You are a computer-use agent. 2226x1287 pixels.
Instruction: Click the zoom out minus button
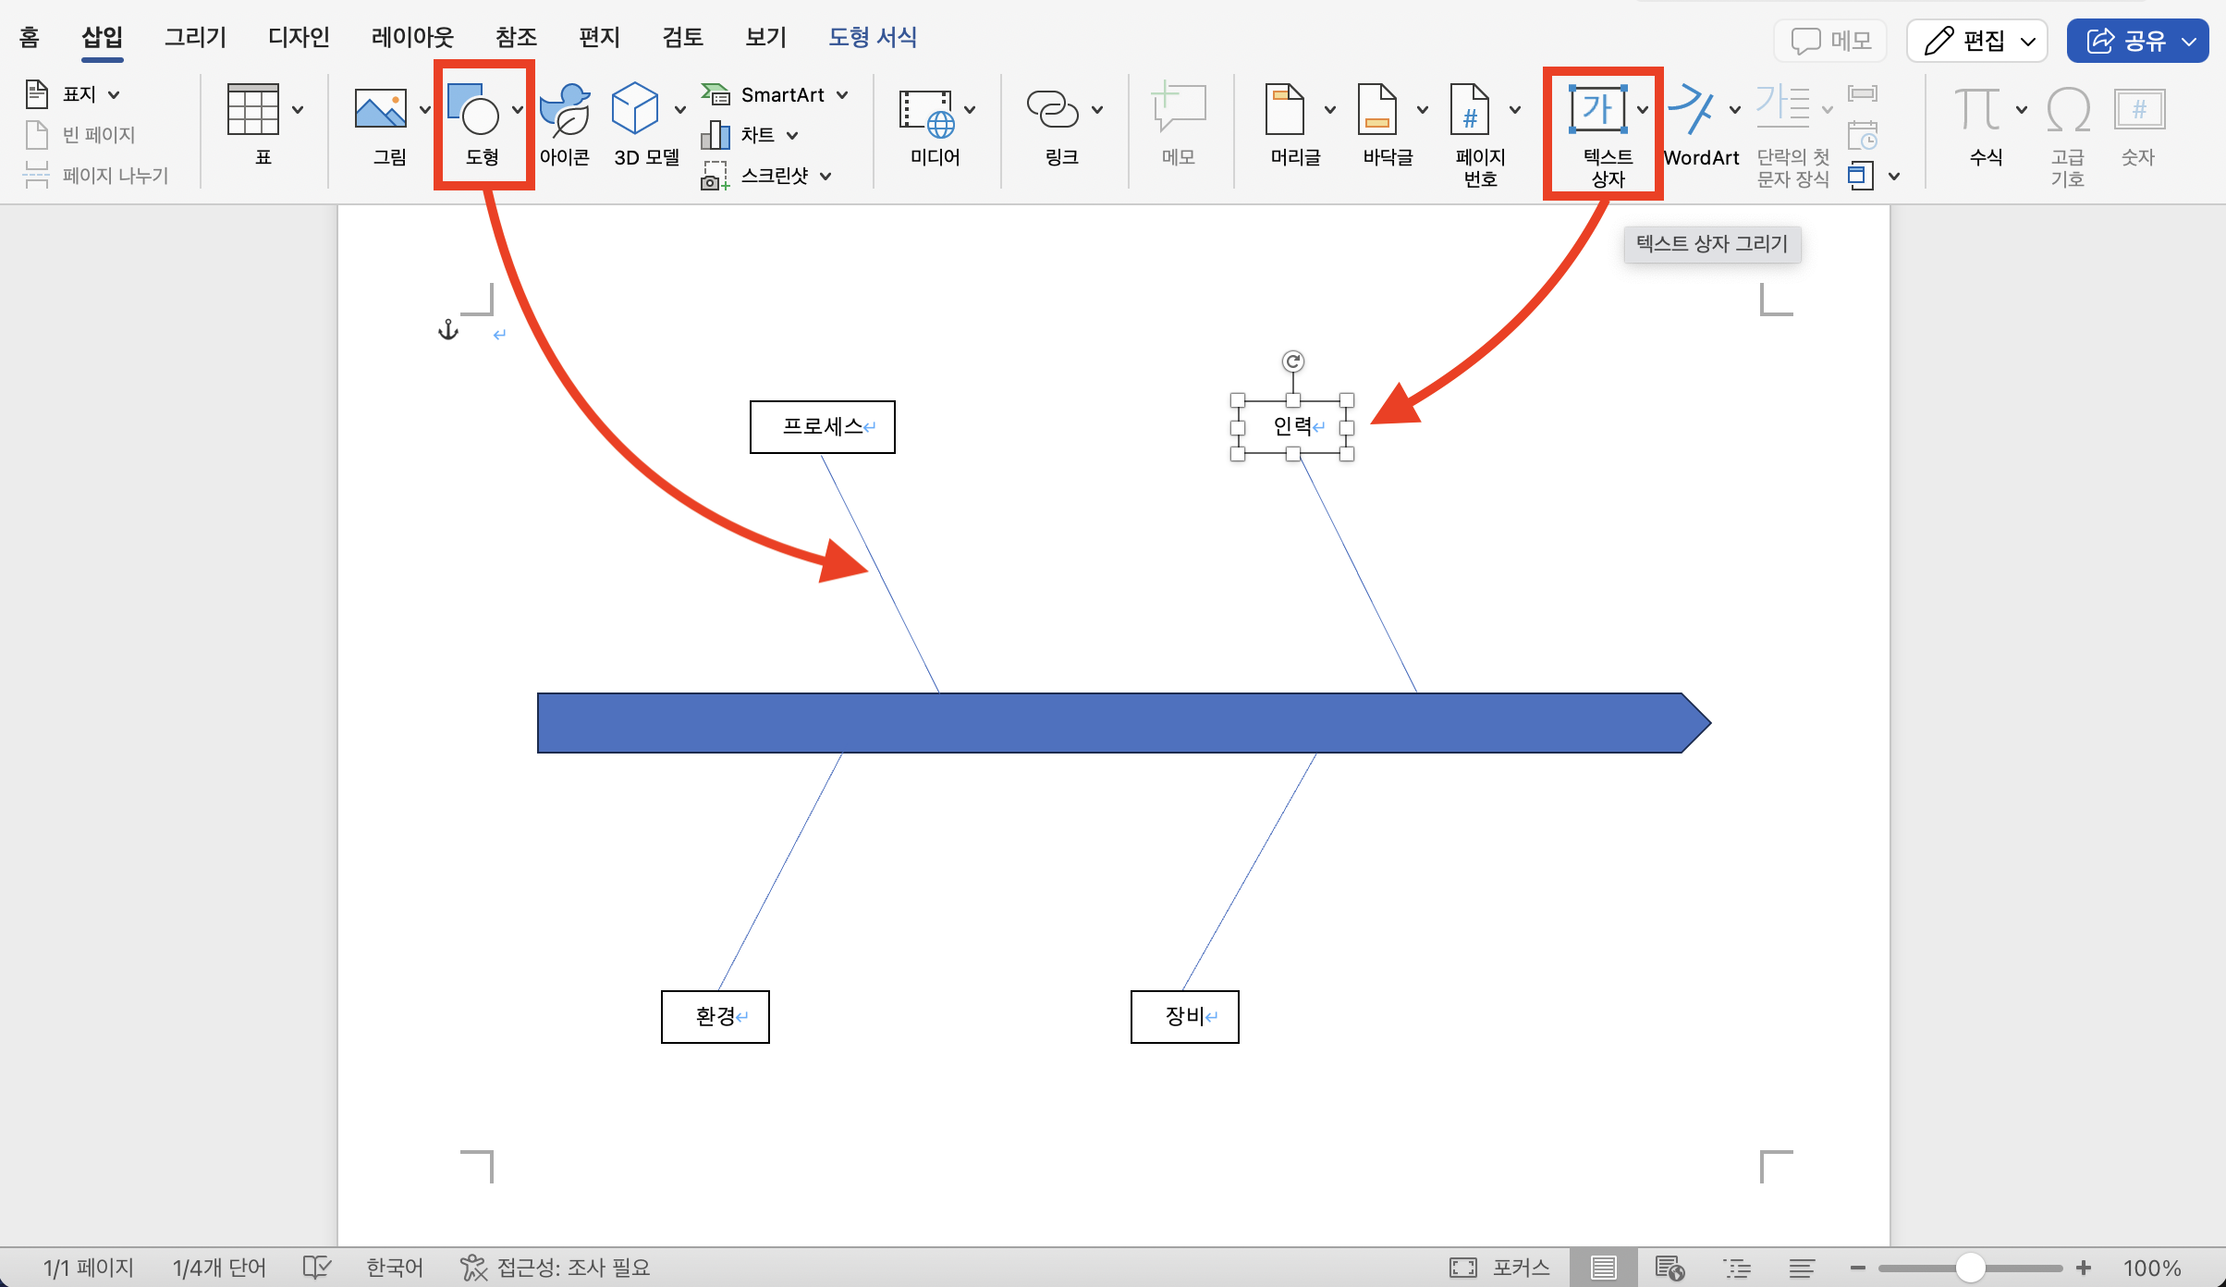point(1858,1268)
